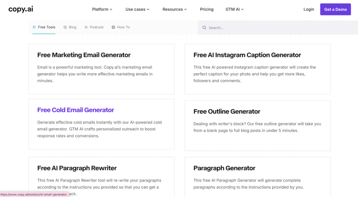Click the How To tab icon
The image size is (358, 197).
pos(113,27)
